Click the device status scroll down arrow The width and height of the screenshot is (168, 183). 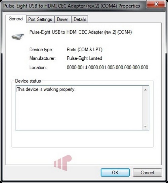click(145, 126)
